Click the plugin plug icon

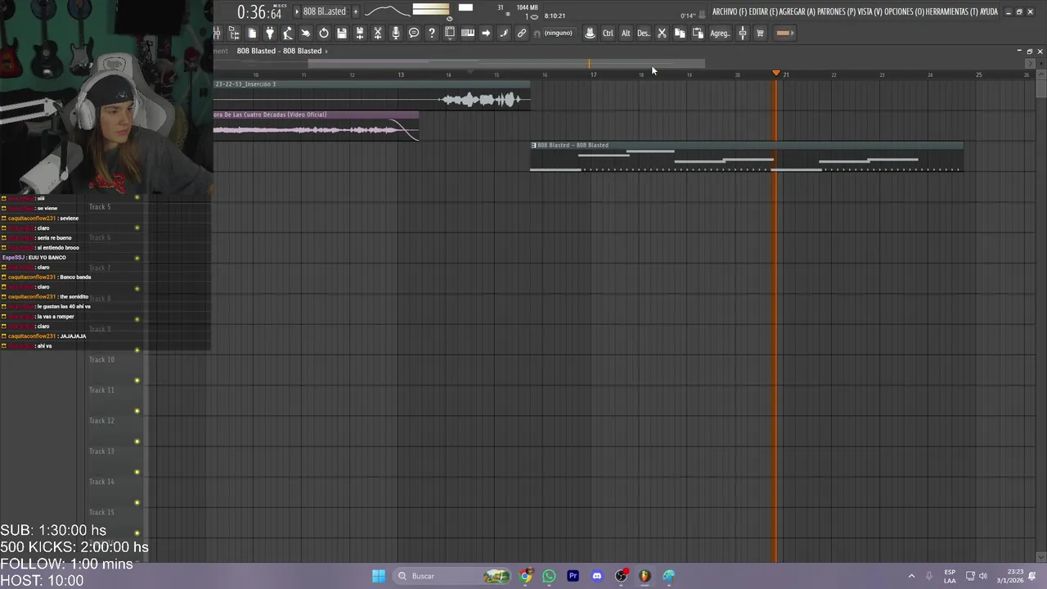click(270, 33)
